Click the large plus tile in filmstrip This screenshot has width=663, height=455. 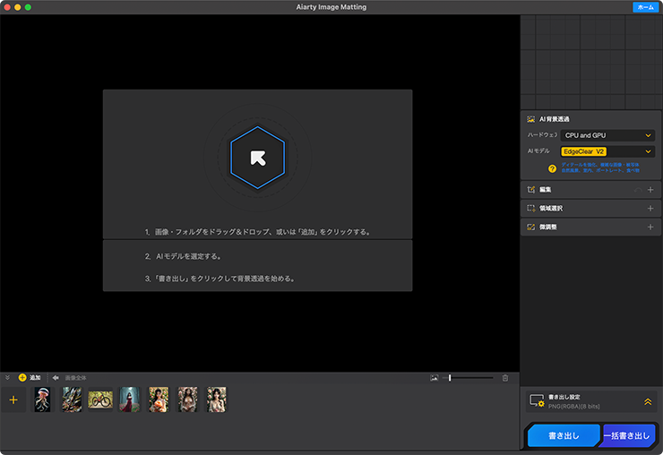13,399
